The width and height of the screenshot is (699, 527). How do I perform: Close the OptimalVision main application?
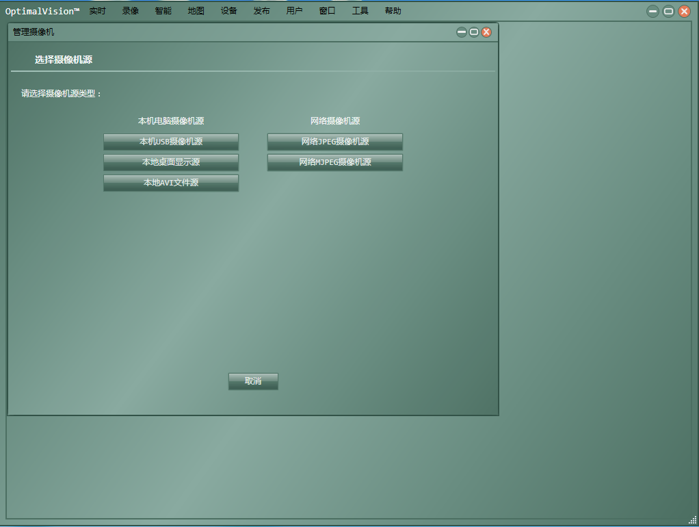click(684, 11)
